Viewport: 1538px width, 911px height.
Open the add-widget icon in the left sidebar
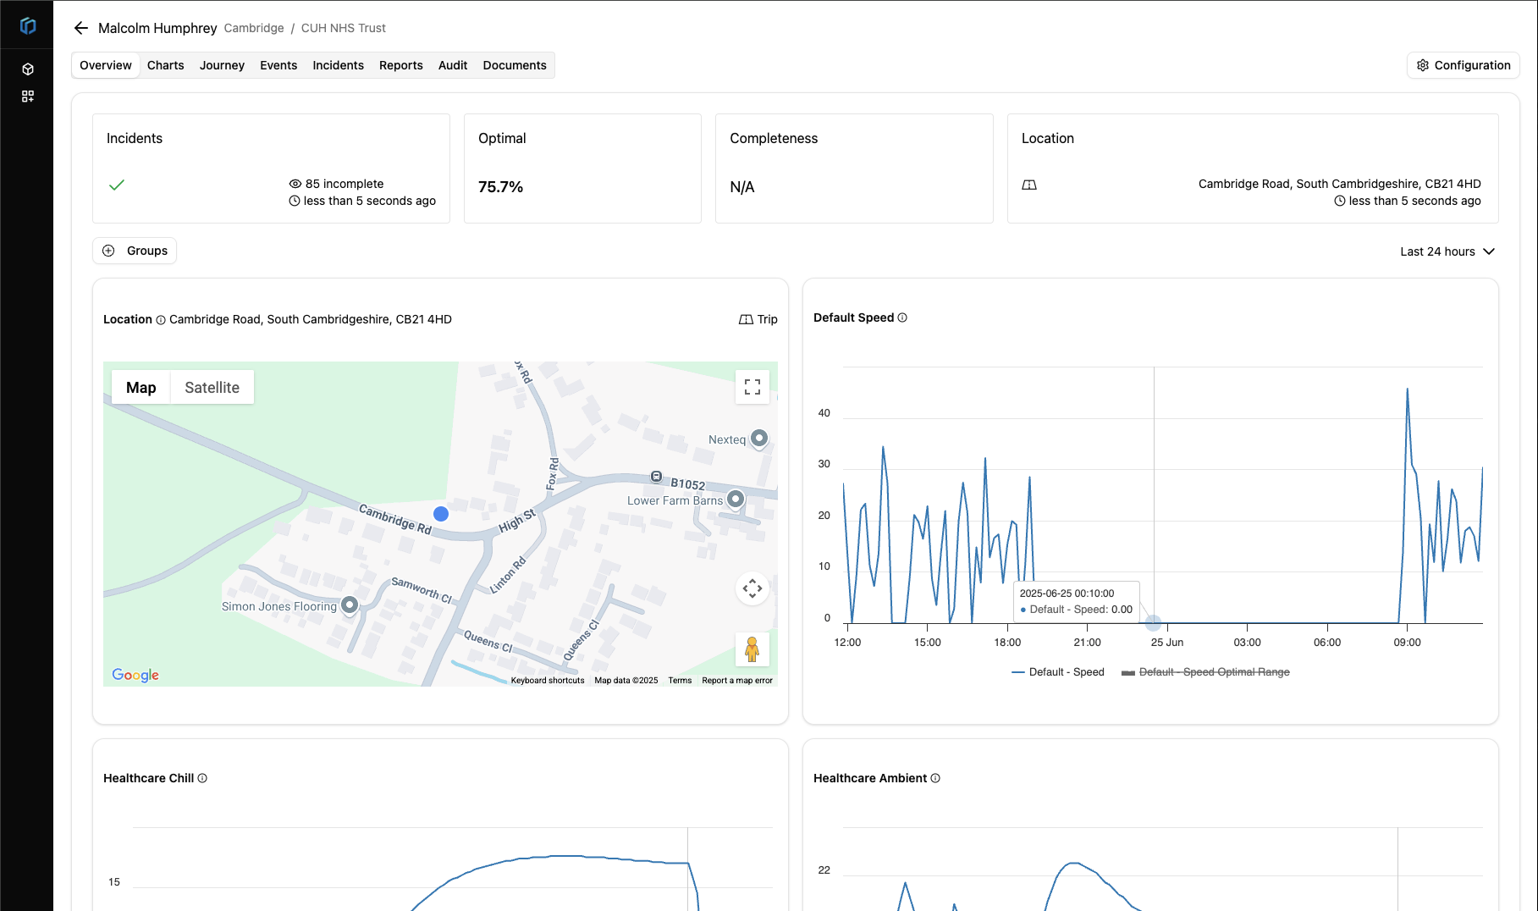point(28,96)
